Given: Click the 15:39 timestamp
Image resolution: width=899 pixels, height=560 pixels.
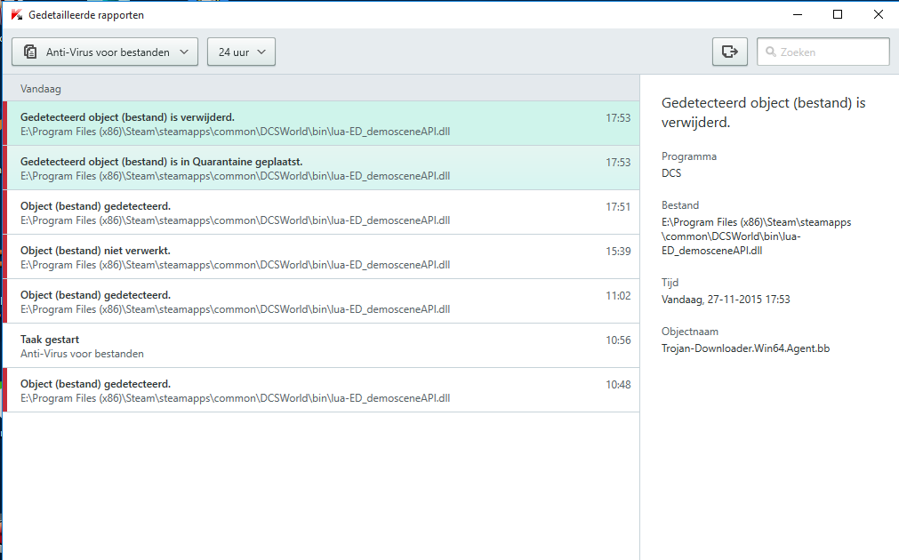Looking at the screenshot, I should point(618,251).
